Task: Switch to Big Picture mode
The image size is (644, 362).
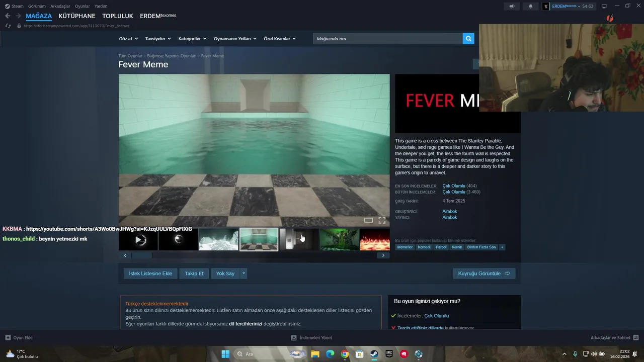Action: click(x=604, y=6)
